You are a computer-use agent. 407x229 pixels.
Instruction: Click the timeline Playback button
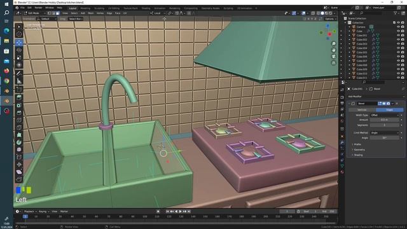point(30,211)
